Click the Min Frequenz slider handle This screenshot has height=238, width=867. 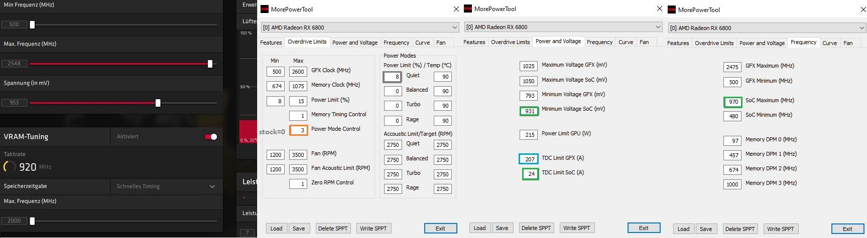click(x=32, y=25)
